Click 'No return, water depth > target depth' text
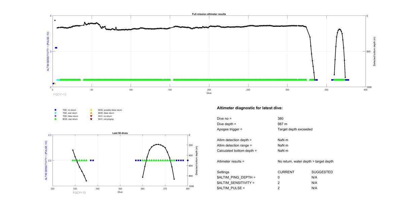Image resolution: width=404 pixels, height=209 pixels. point(305,161)
